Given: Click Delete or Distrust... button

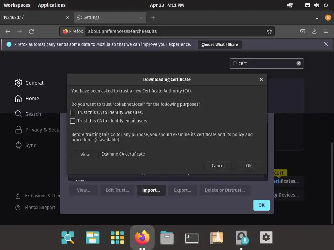Looking at the screenshot, I should (225, 190).
